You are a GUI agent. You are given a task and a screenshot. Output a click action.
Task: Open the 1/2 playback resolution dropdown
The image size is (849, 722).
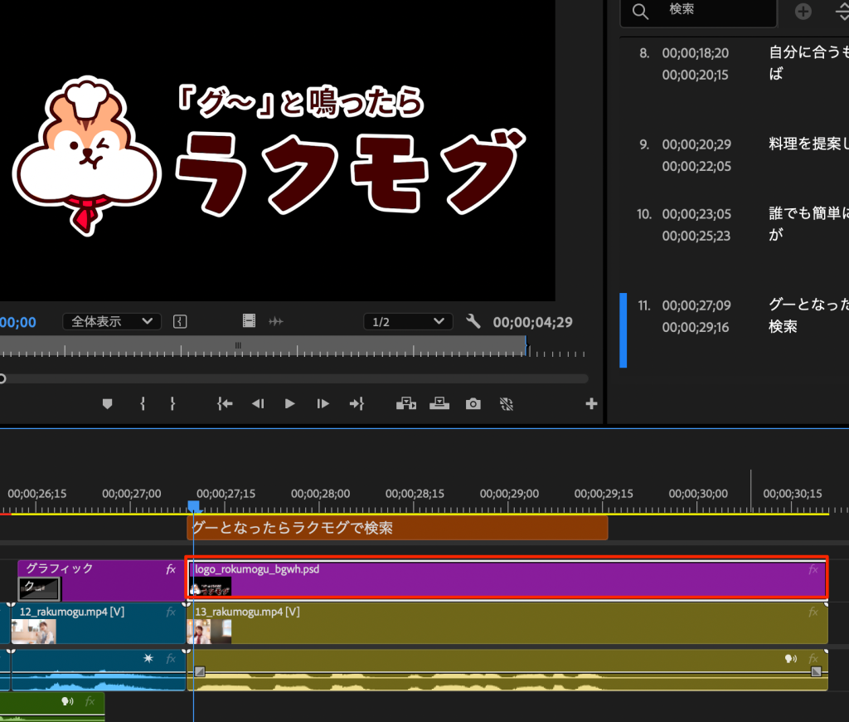408,321
